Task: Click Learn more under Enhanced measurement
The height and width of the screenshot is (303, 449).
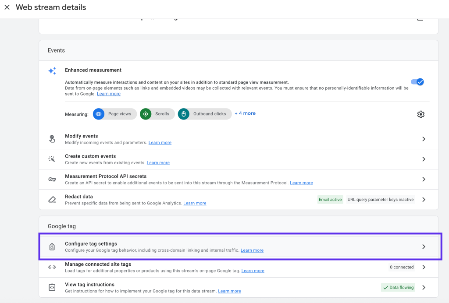Action: point(109,94)
